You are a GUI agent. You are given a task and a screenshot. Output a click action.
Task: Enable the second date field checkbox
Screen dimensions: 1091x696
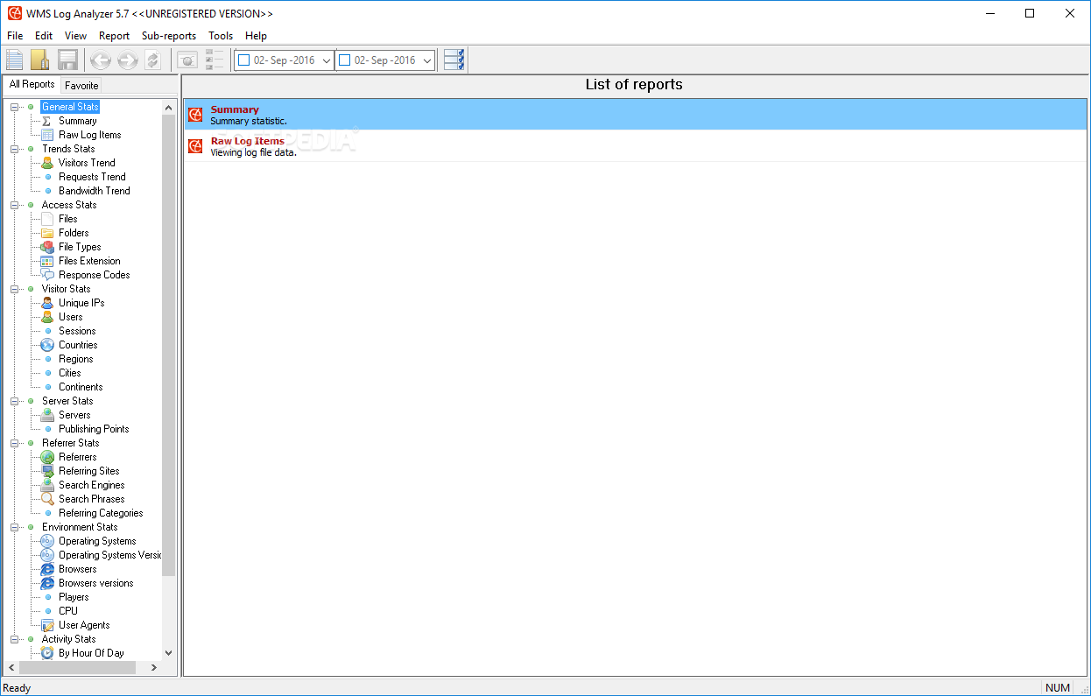[x=345, y=60]
